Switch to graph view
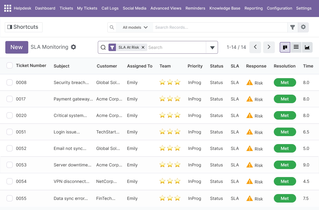The height and width of the screenshot is (210, 319). pos(307,47)
